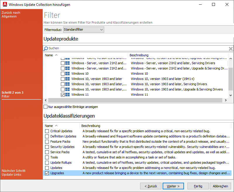This screenshot has height=192, width=234.
Task: Click the icon beside Windows - Server, version 21H2
Action: 68,63
